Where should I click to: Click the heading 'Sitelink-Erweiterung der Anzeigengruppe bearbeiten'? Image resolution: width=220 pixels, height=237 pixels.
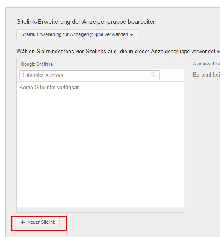(86, 22)
